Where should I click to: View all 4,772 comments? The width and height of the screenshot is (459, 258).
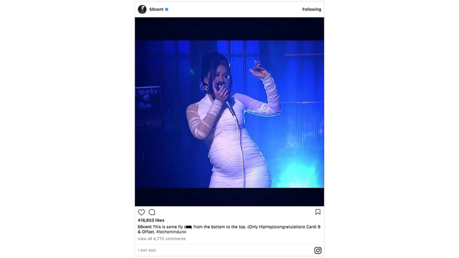(161, 239)
